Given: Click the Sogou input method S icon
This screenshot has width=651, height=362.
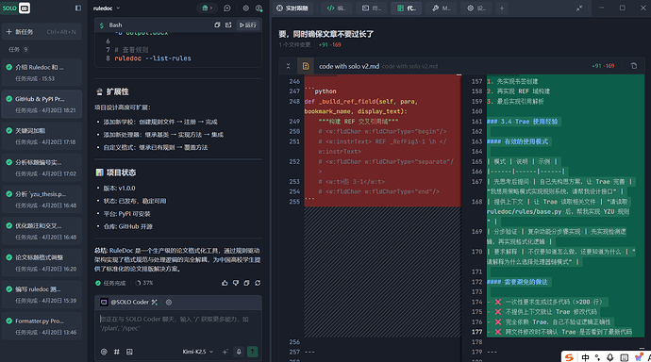Looking at the screenshot, I should click(569, 357).
